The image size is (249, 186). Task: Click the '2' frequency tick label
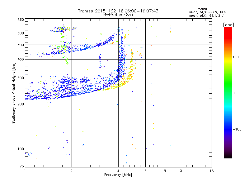[x=72, y=171]
